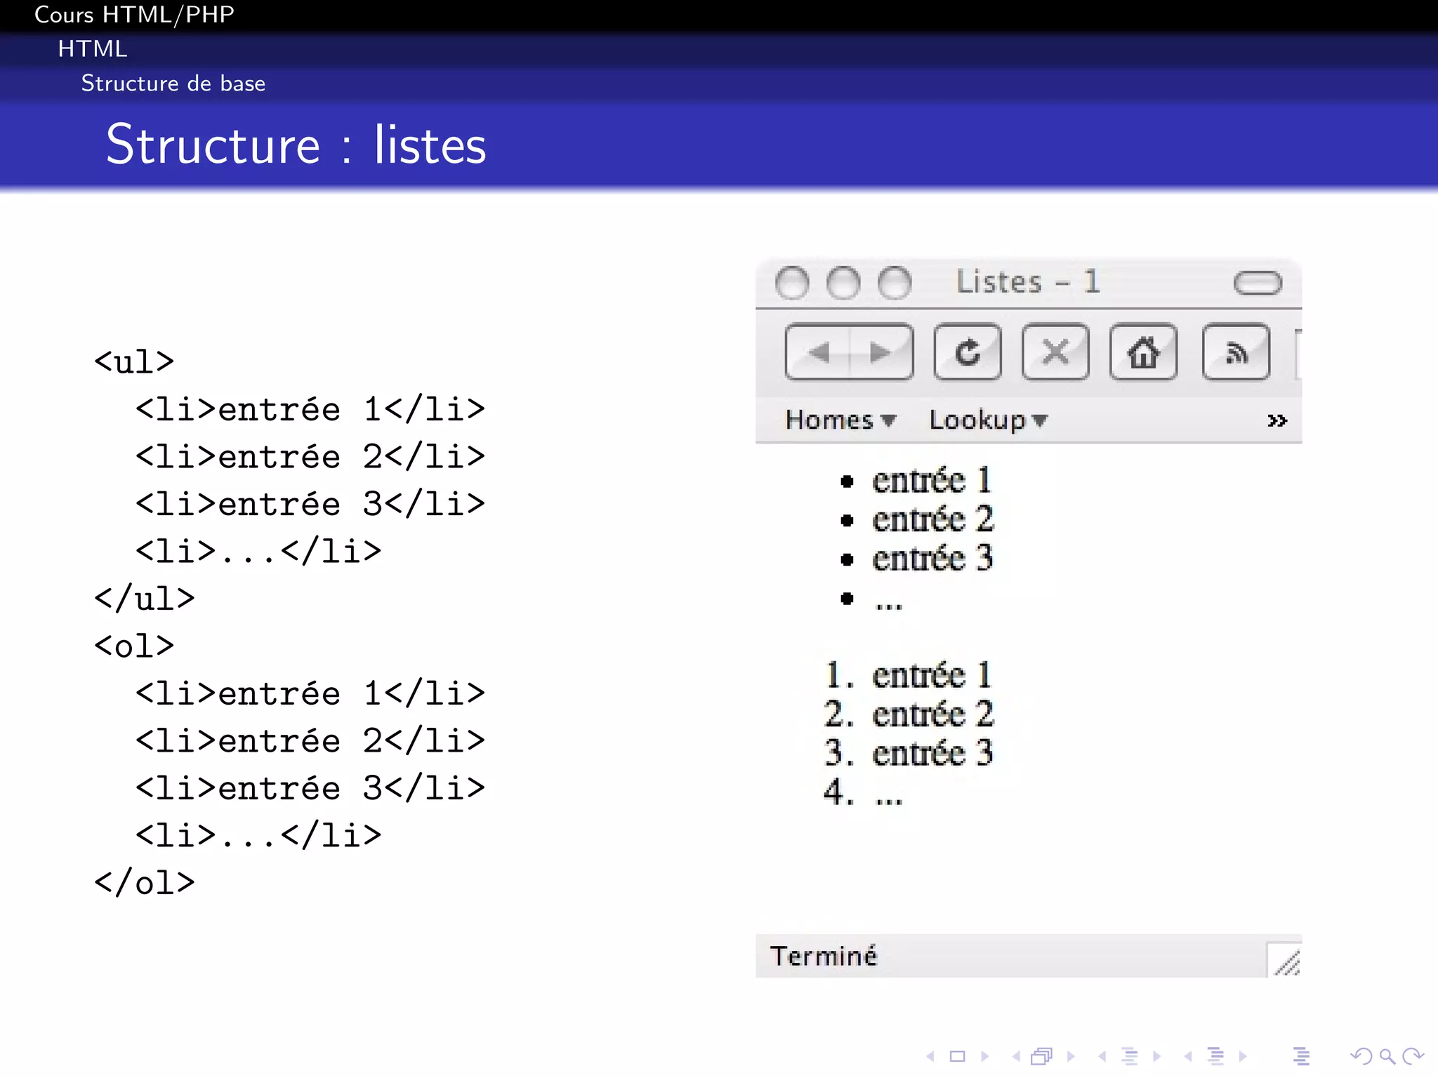Screen dimensions: 1438x1078
Task: Click the RSS feed icon
Action: (x=1236, y=352)
